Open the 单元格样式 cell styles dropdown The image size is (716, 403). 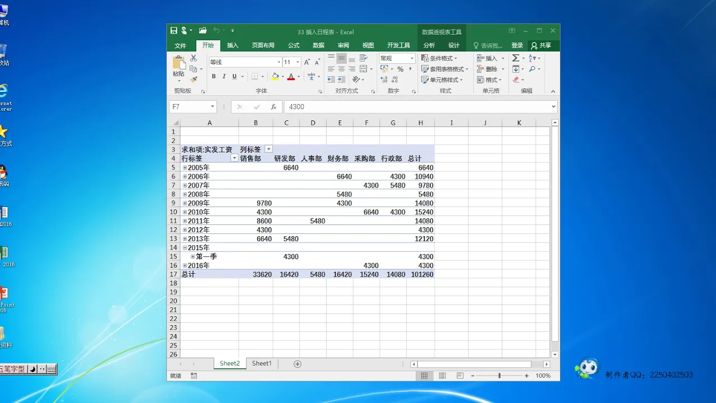click(442, 79)
